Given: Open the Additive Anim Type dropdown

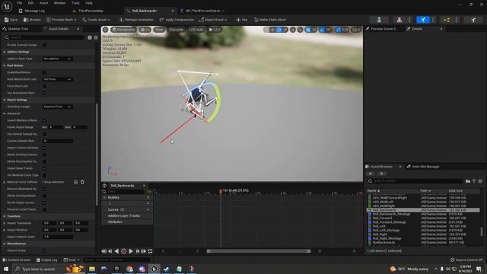Looking at the screenshot, I should pos(58,59).
